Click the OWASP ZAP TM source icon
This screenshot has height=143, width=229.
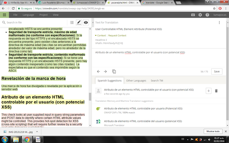98,109
